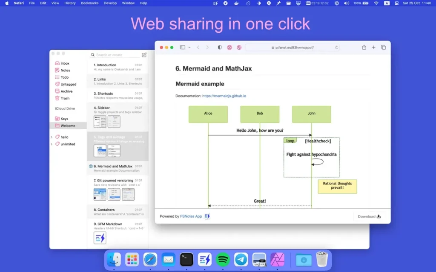Open the Inbox section in FSNotes sidebar

(x=65, y=63)
